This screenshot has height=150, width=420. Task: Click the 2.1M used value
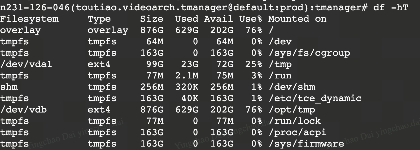[187, 76]
